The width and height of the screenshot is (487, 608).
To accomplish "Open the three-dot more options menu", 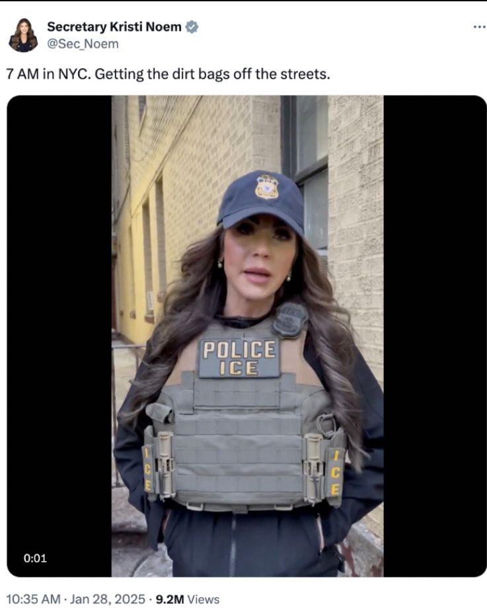I will tap(480, 26).
